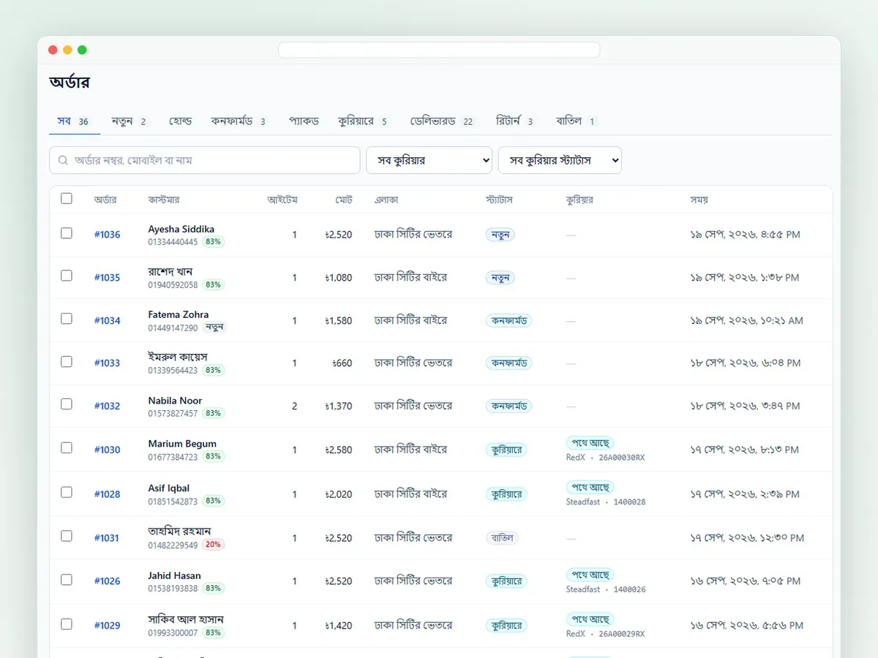
Task: Tick the checkbox for order #1028
Action: pos(67,492)
